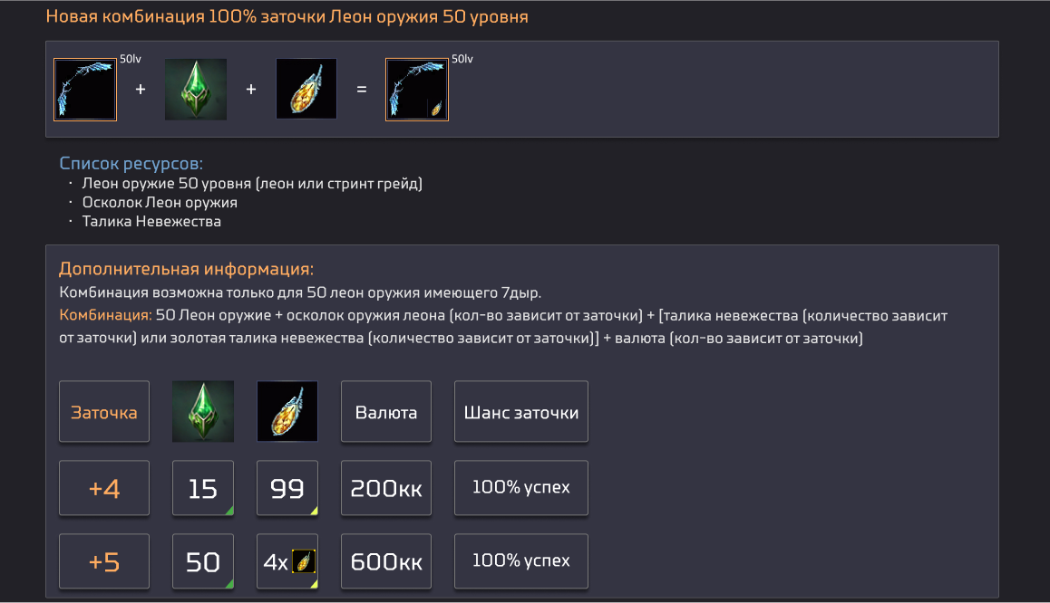Click the shard amount 50 cell
Screen dimensions: 1050x603
[x=203, y=561]
